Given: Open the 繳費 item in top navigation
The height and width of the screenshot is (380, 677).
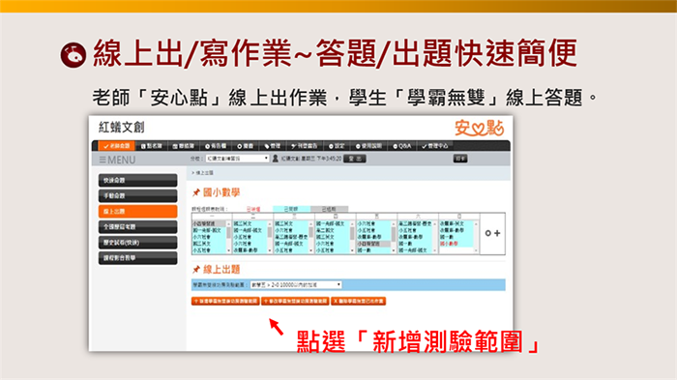Looking at the screenshot, I should (x=246, y=146).
